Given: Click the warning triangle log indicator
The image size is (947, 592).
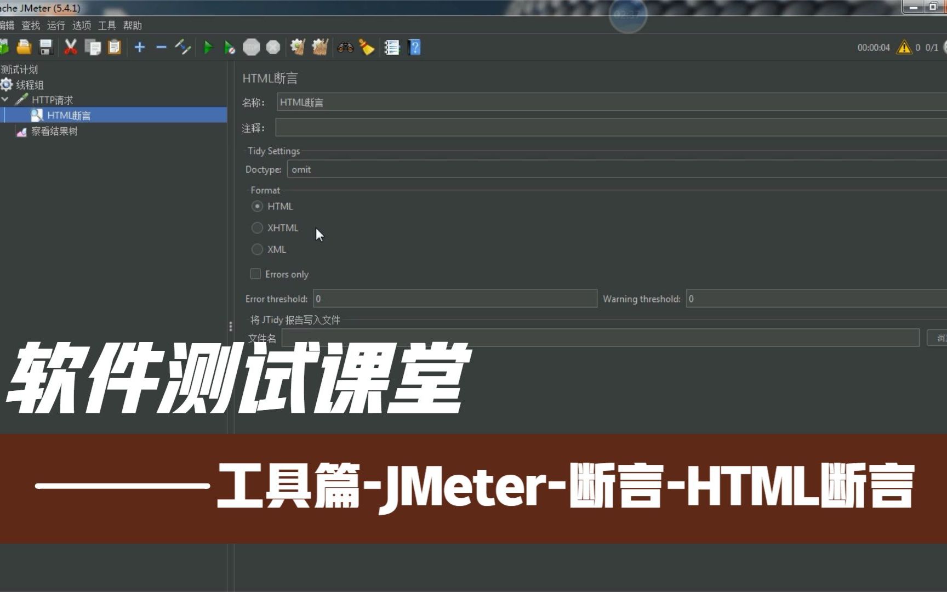Looking at the screenshot, I should 904,48.
